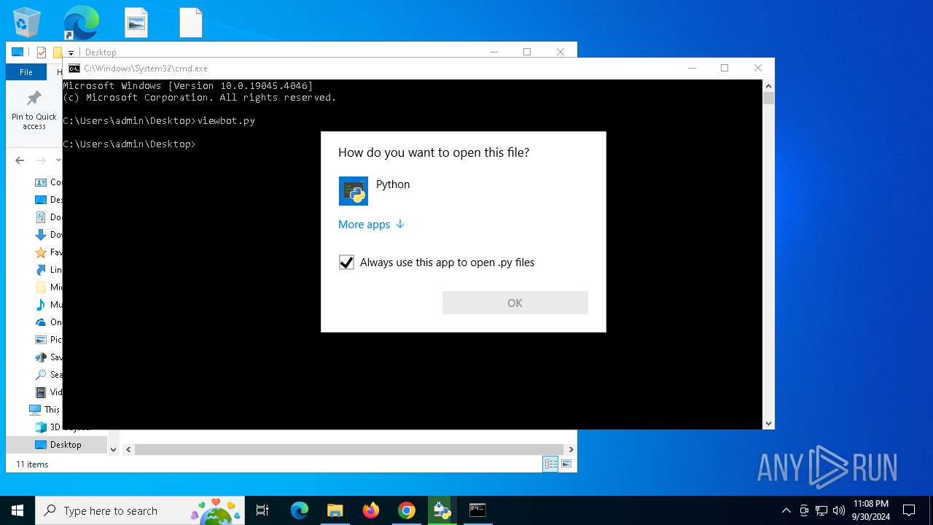Show hidden system tray icons
Image resolution: width=933 pixels, height=525 pixels.
[786, 510]
